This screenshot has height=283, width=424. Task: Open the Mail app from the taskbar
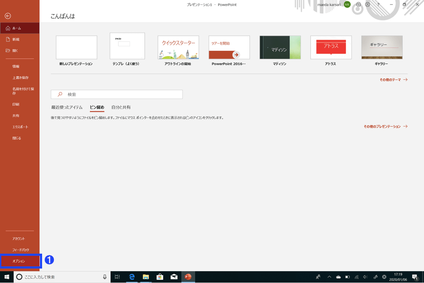pyautogui.click(x=174, y=277)
